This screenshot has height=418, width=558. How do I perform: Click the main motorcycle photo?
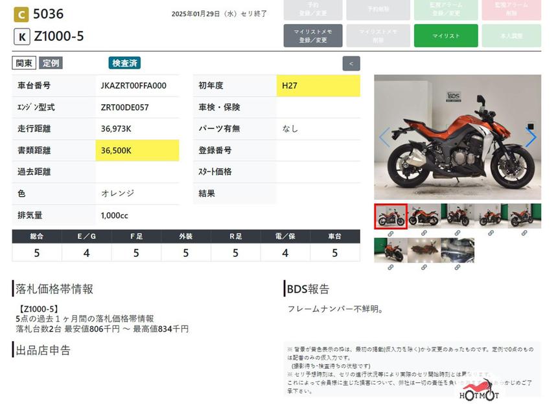(x=457, y=137)
